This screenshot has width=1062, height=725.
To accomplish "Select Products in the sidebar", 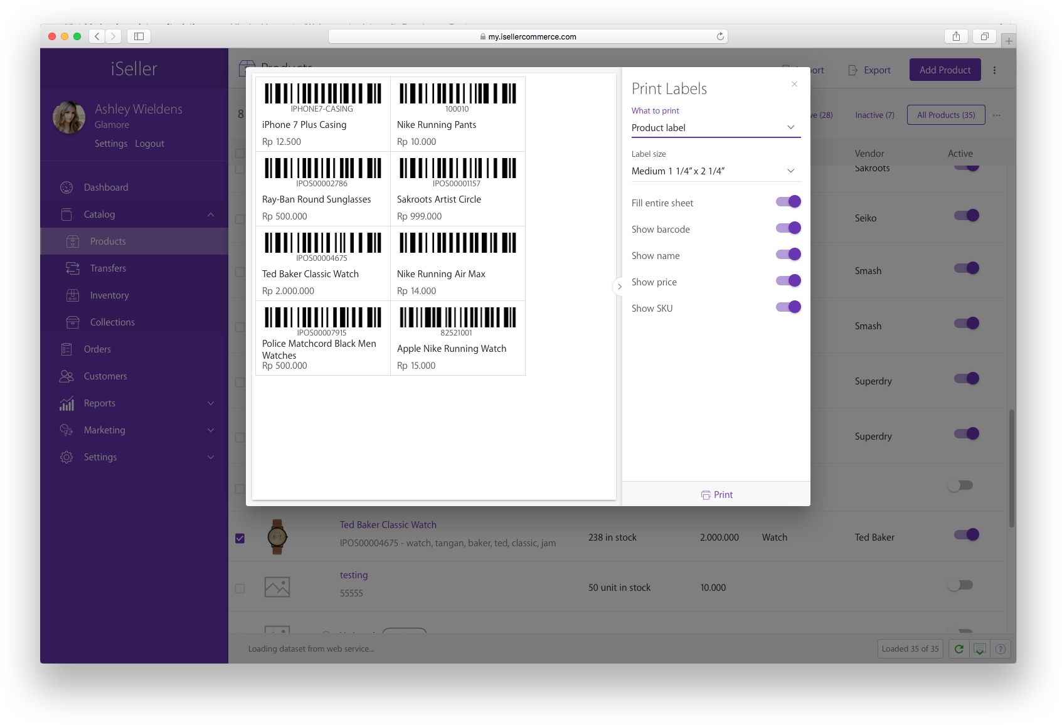I will pyautogui.click(x=134, y=241).
